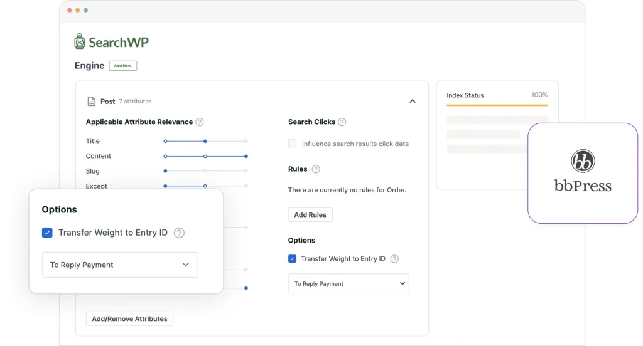
Task: Click the Content attribute label
Action: point(99,156)
